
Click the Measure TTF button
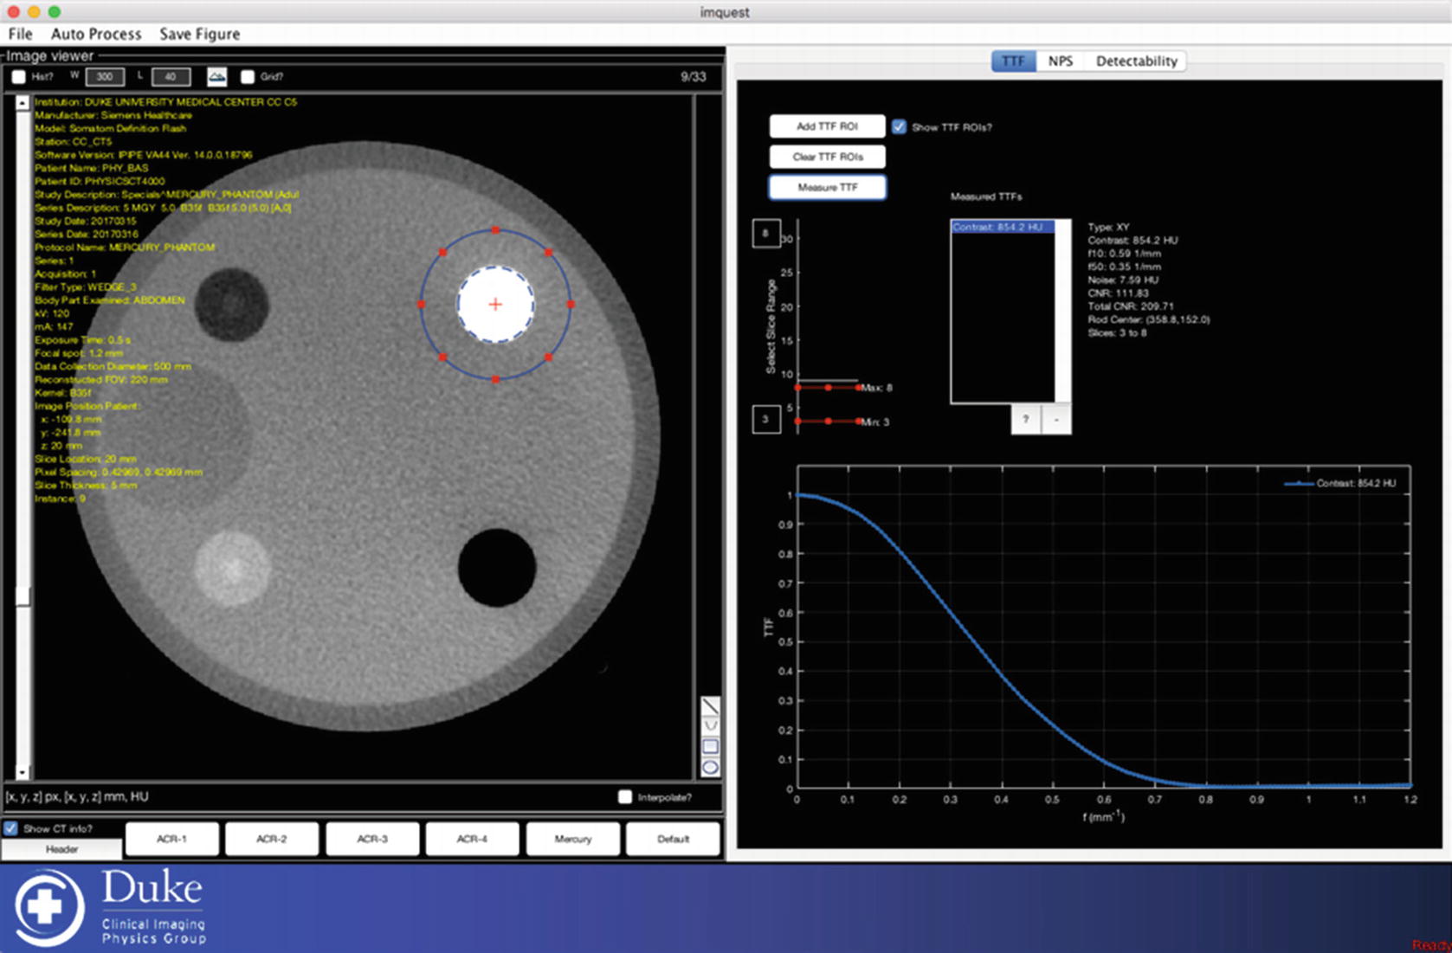click(x=827, y=188)
